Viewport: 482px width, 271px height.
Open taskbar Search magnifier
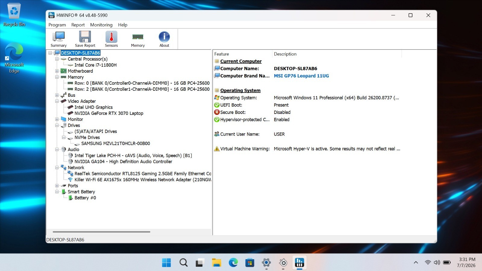[183, 263]
